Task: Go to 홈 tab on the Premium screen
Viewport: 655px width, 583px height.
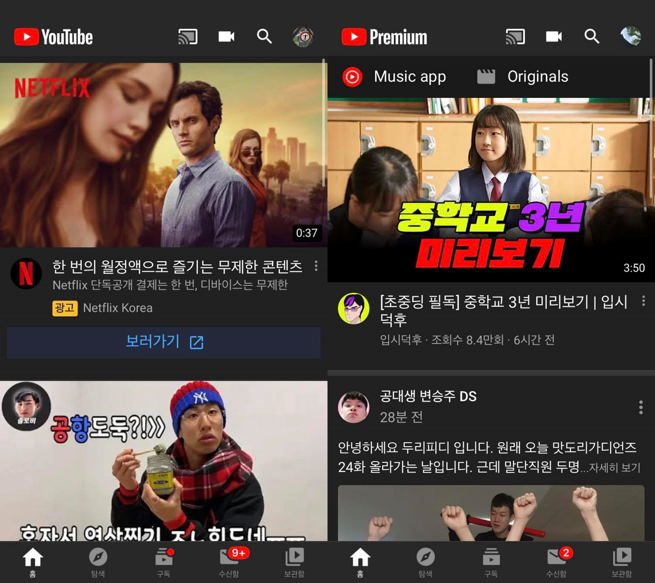Action: 360,562
